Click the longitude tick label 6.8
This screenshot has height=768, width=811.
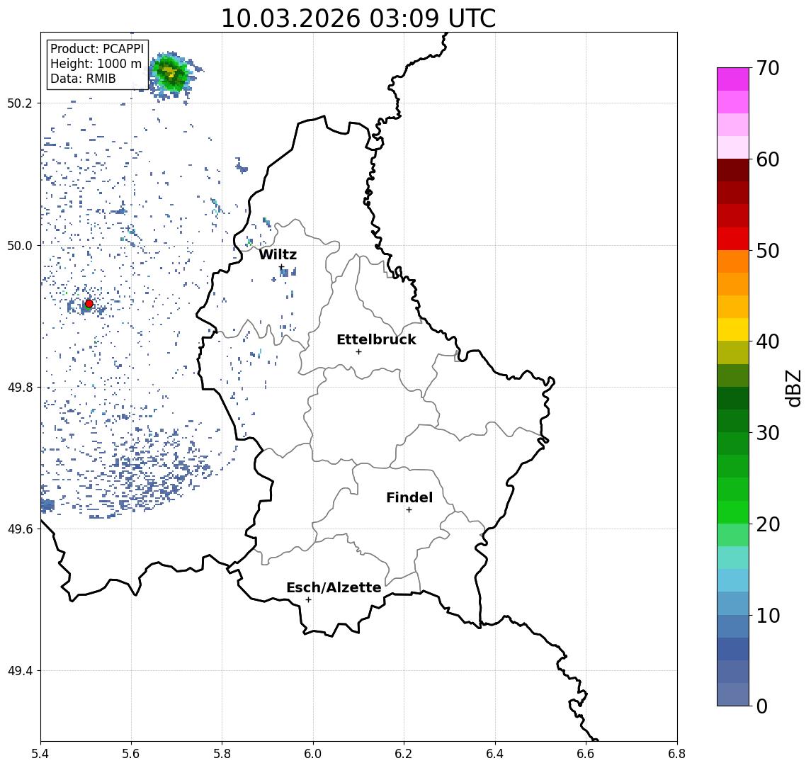click(676, 754)
